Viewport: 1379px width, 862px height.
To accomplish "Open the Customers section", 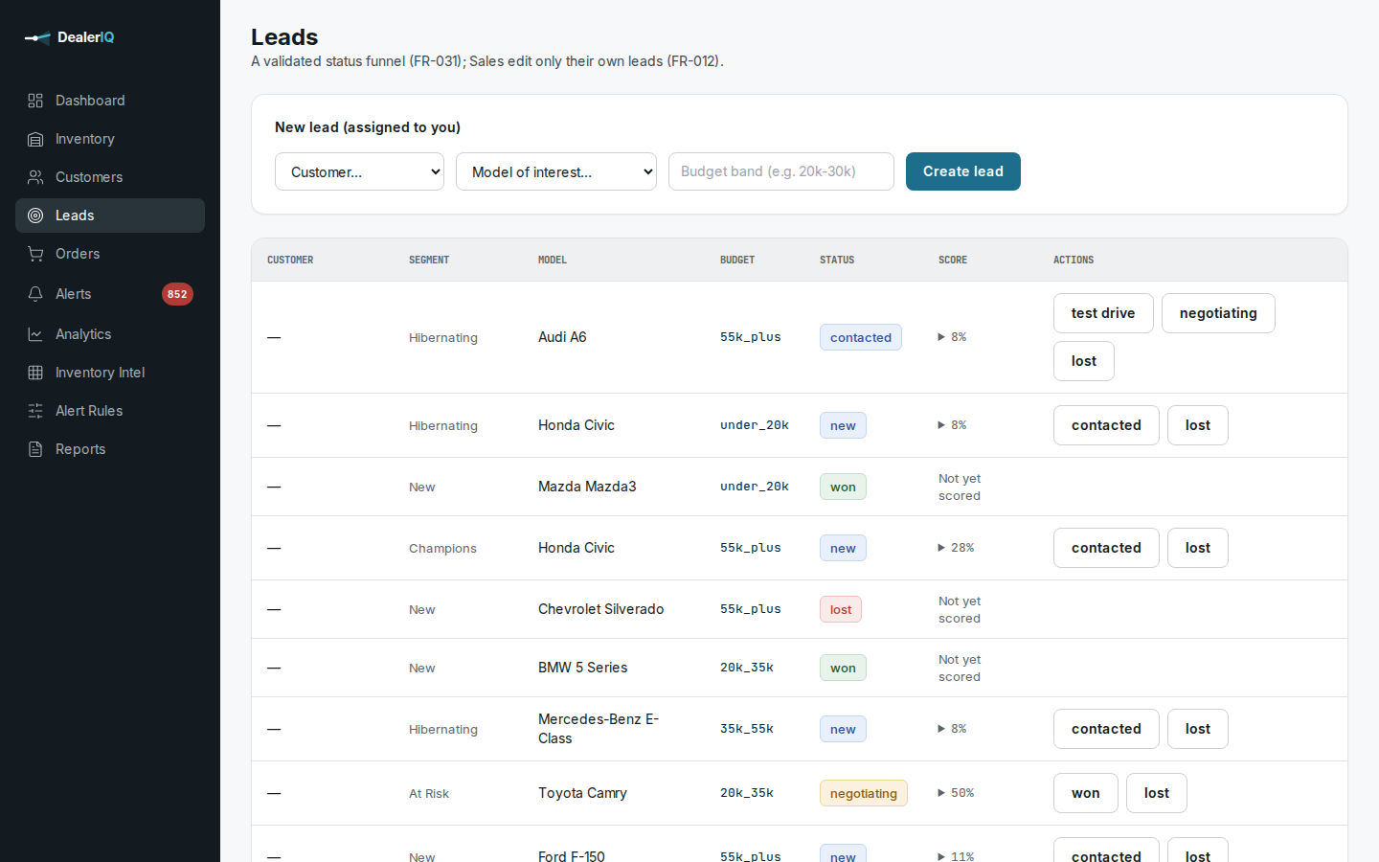I will 110,177.
